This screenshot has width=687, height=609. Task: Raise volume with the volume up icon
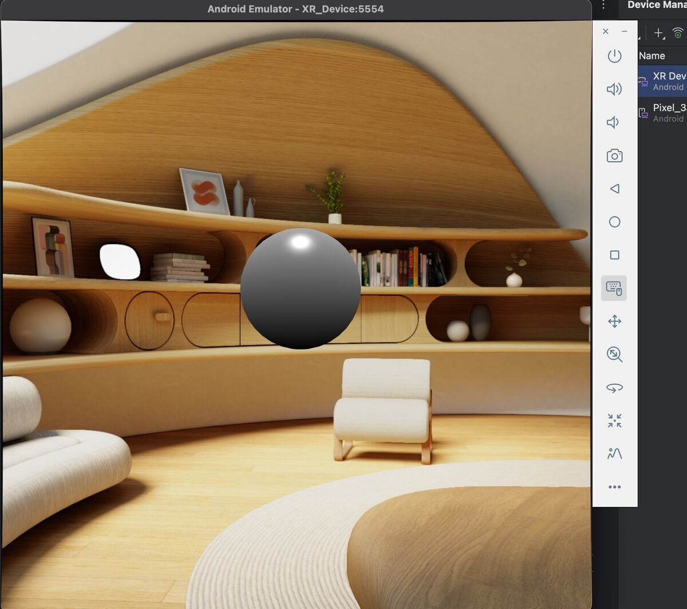(614, 89)
